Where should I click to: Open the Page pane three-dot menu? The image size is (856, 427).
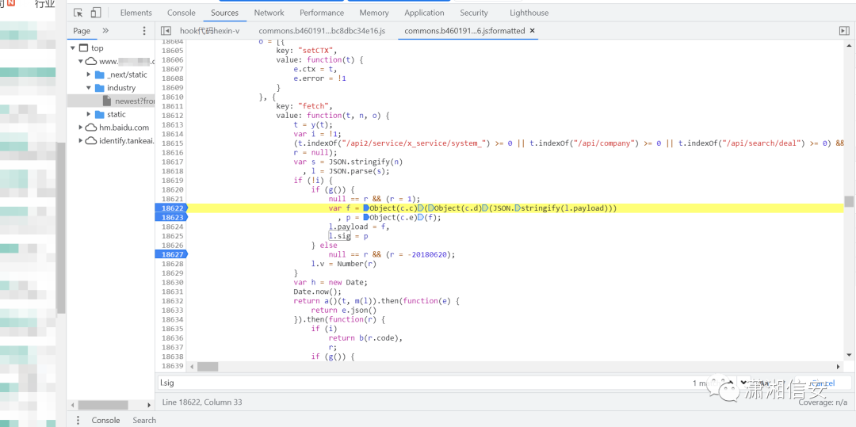coord(144,31)
